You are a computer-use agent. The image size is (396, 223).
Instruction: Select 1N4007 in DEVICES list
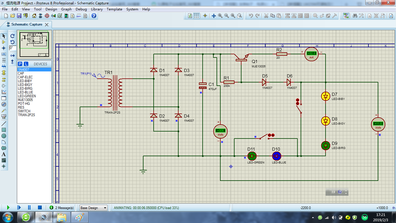coord(34,70)
